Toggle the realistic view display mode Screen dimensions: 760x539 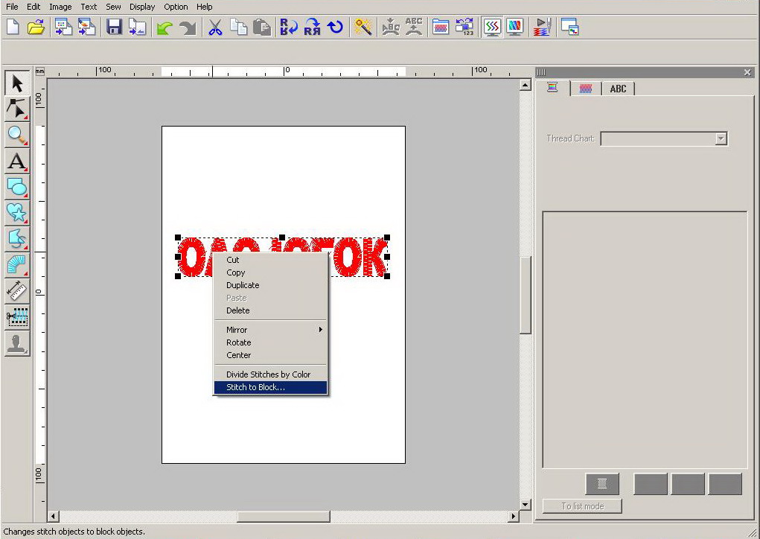514,28
